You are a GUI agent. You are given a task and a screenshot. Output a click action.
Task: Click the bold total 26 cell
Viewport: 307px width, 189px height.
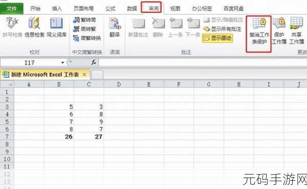[x=59, y=136]
